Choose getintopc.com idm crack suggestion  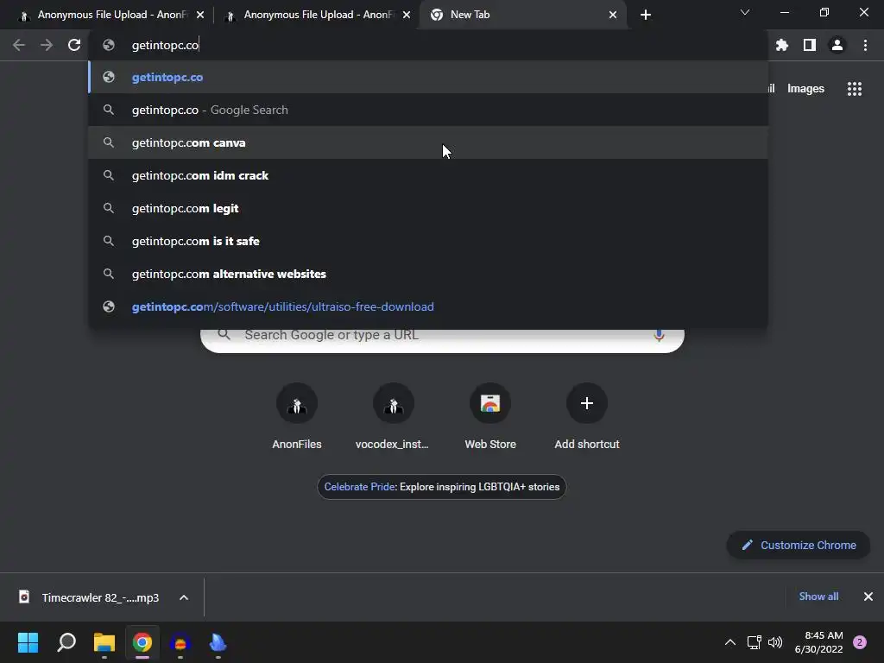pyautogui.click(x=428, y=175)
